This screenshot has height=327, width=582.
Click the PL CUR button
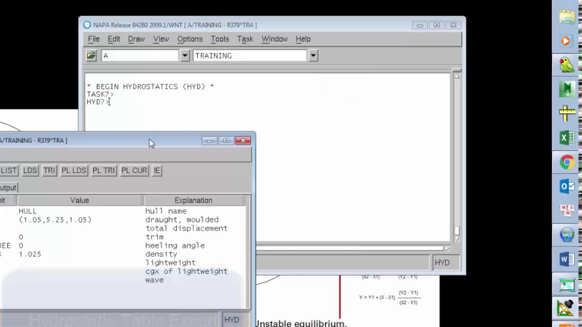point(134,170)
